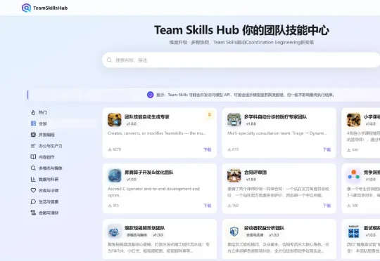Open the 劳动者权益分析团队 shield thumbnail
The height and width of the screenshot is (261, 380).
(x=234, y=231)
